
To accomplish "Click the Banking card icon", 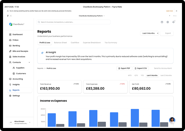I will pos(10,45).
